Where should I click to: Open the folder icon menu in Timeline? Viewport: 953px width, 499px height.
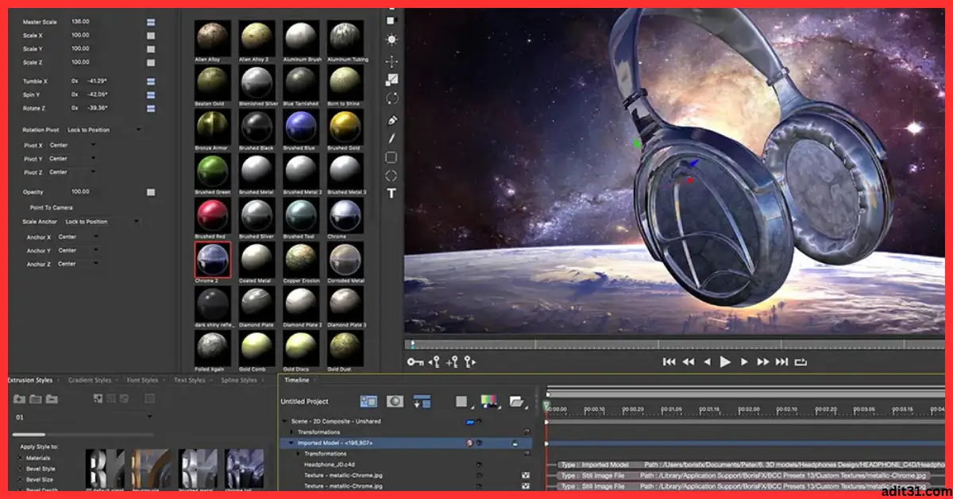pos(519,402)
